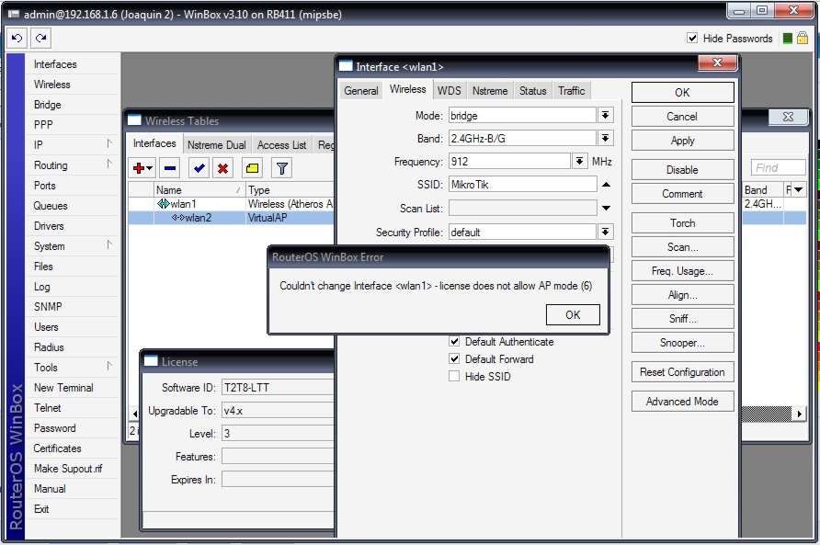Click the Comment button
The width and height of the screenshot is (820, 545).
click(682, 194)
